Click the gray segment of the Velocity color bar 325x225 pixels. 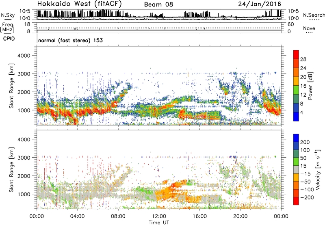point(296,170)
